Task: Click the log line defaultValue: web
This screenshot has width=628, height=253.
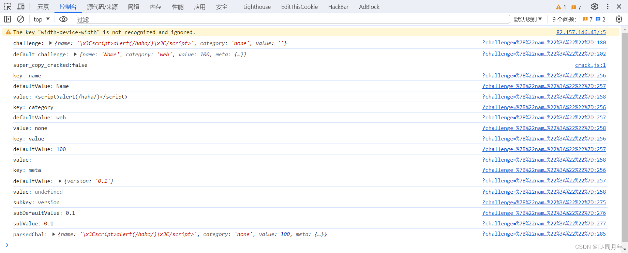Action: pos(40,117)
